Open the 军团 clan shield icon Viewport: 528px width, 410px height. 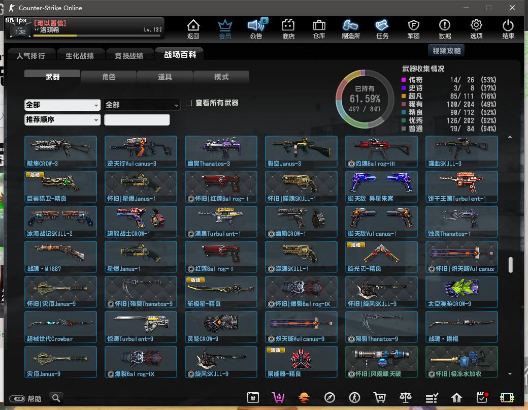coord(413,28)
